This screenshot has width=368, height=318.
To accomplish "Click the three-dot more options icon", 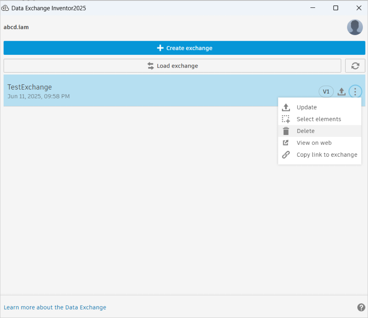I will click(x=355, y=92).
